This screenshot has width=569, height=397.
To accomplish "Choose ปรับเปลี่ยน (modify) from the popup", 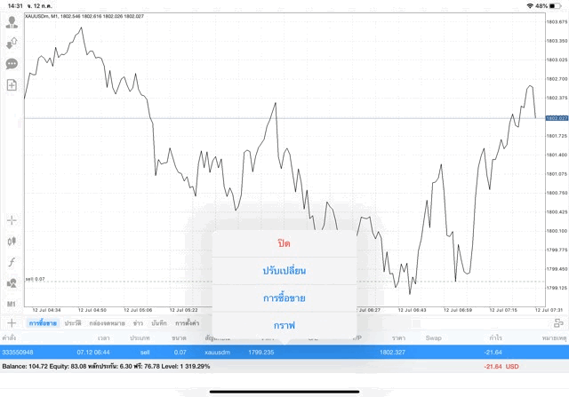I will point(284,270).
